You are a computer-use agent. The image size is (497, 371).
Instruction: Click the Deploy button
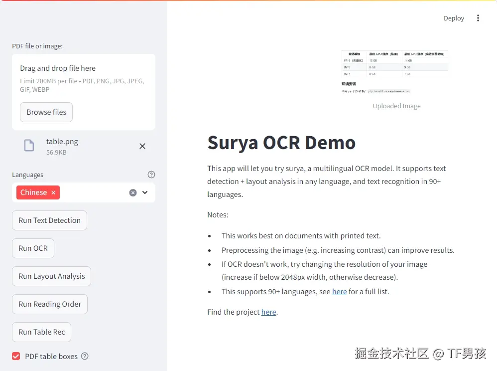point(454,18)
